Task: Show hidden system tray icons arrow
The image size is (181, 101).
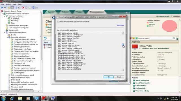Action: tap(158, 98)
